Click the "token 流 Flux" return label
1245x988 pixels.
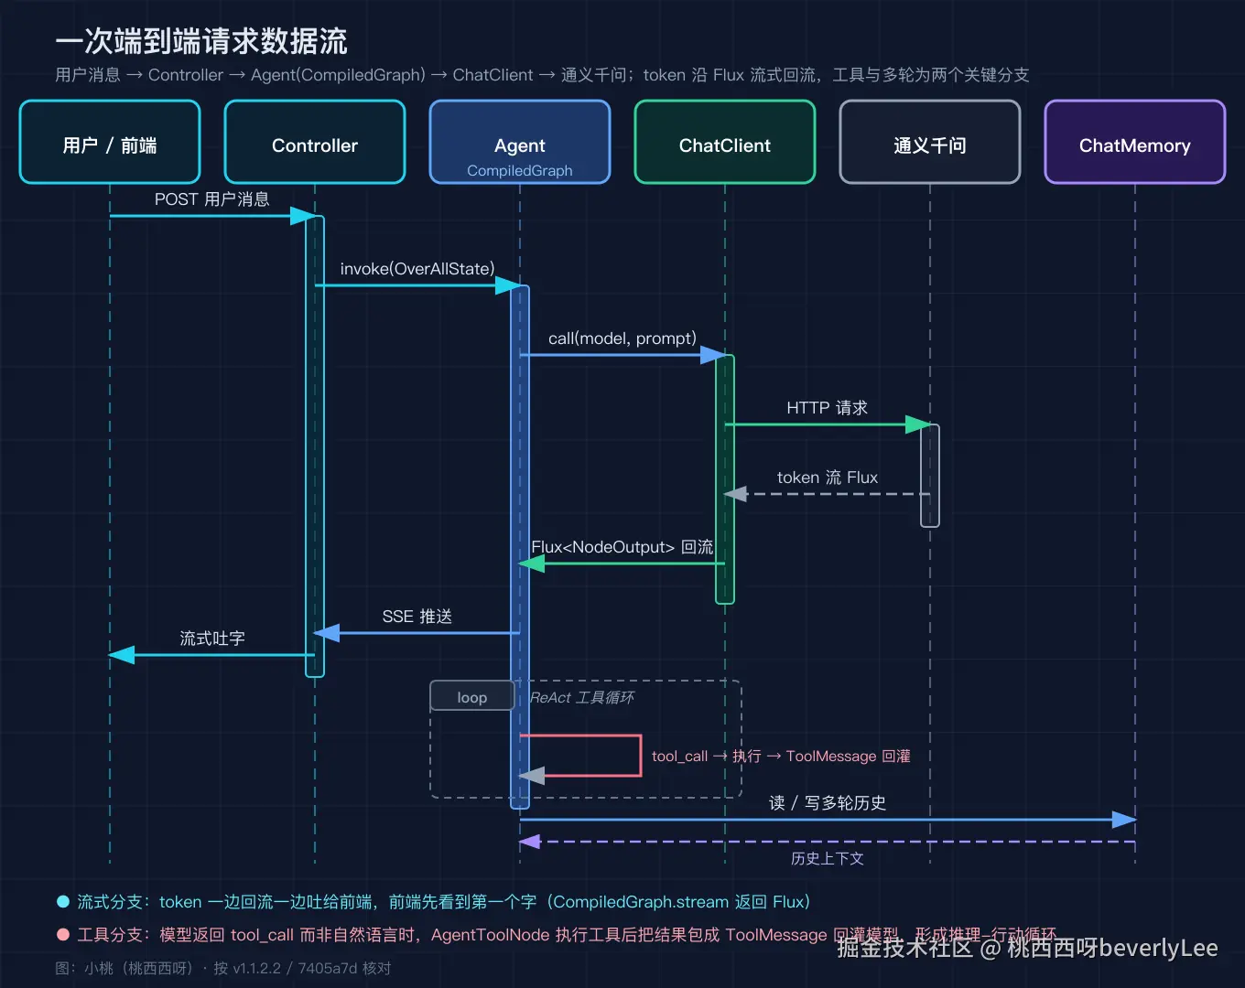click(x=828, y=478)
